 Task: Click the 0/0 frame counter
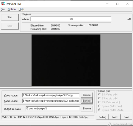point(129,19)
